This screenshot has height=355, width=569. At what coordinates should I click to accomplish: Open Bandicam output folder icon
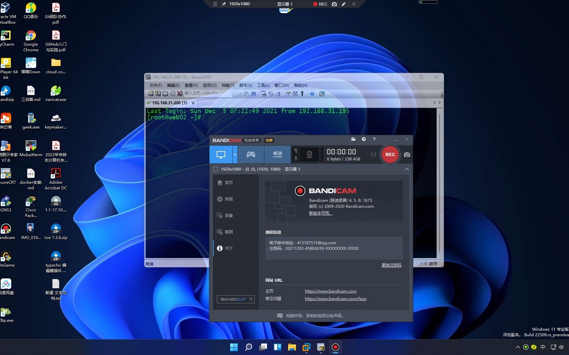353,139
